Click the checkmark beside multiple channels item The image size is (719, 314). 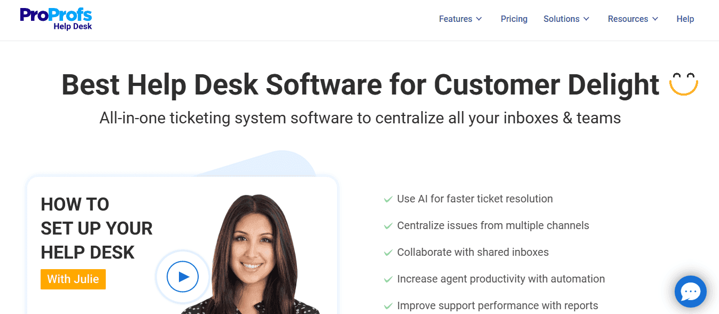pos(387,225)
